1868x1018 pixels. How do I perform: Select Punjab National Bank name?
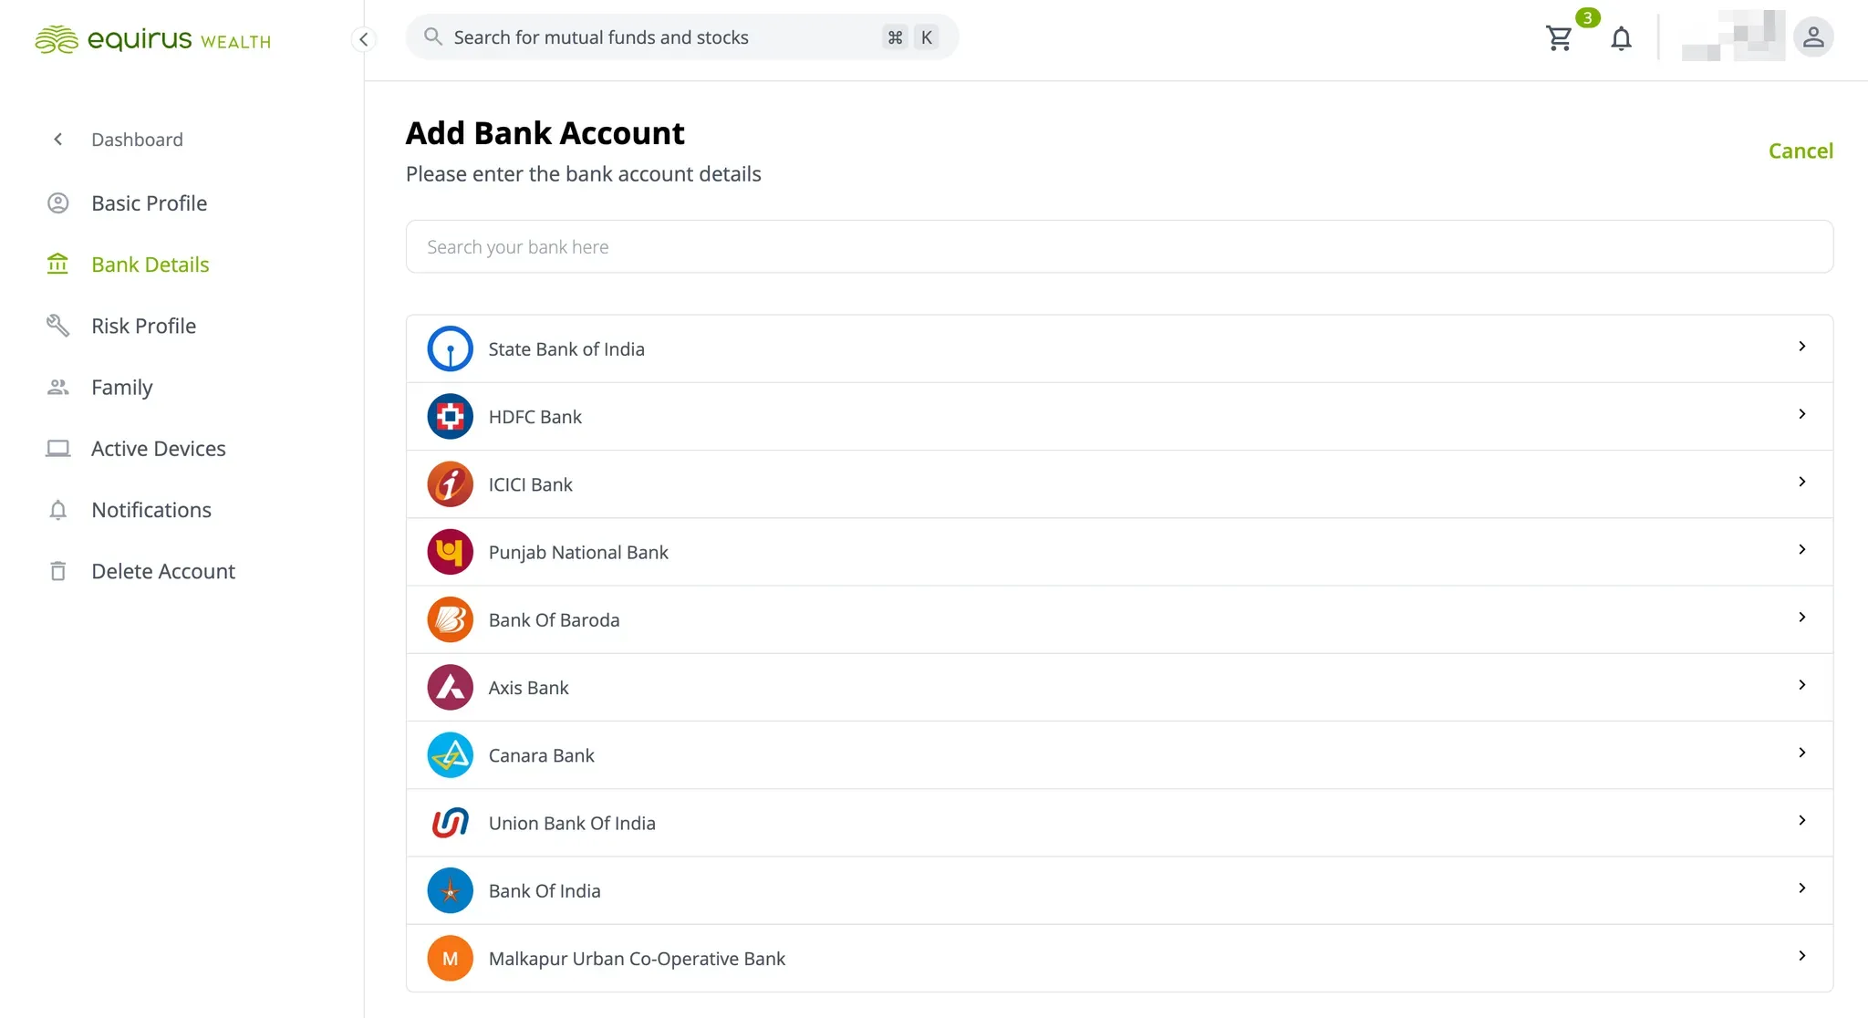click(x=578, y=553)
